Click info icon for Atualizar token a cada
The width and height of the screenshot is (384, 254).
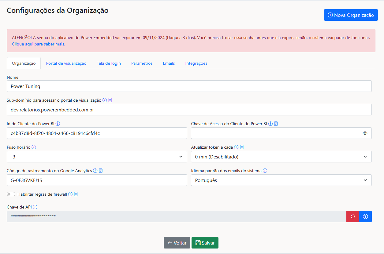(x=236, y=147)
